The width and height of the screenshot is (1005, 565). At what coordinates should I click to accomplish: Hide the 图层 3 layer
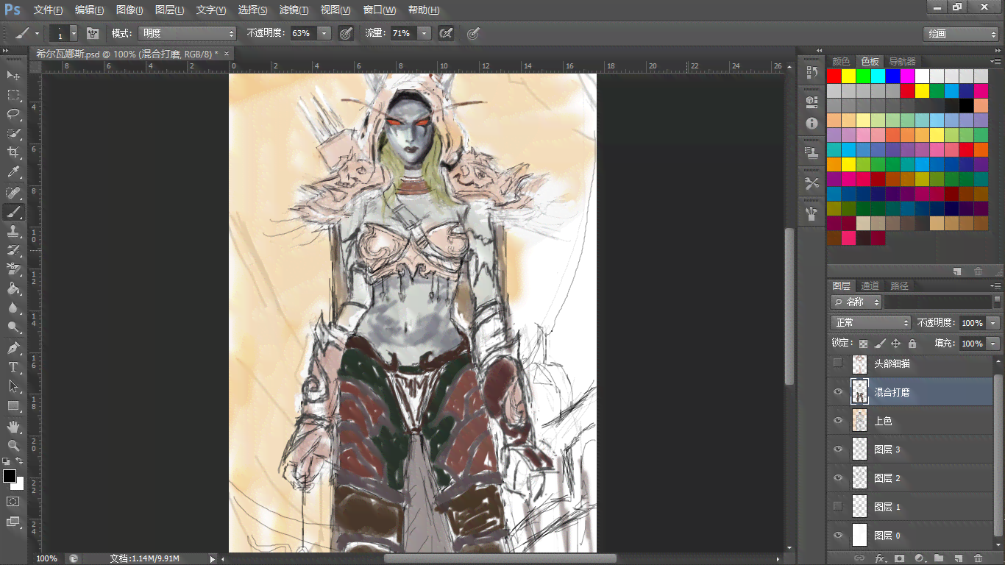pyautogui.click(x=837, y=449)
